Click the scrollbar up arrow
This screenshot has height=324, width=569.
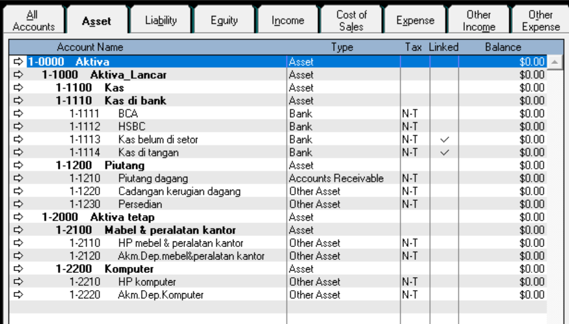[x=554, y=62]
